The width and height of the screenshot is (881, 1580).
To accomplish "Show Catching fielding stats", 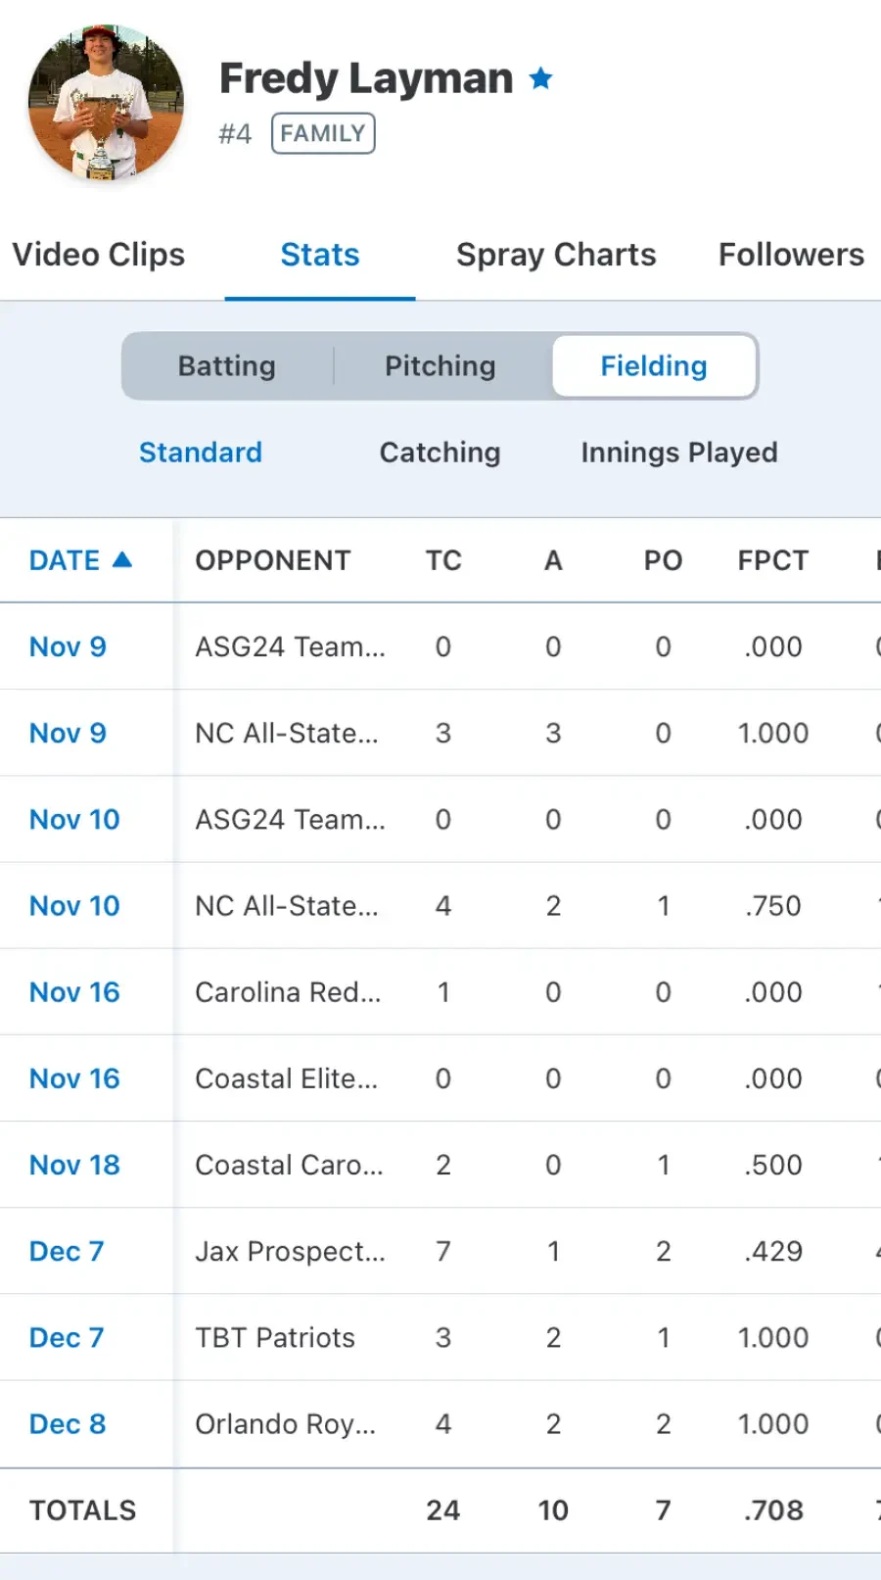I will coord(440,453).
